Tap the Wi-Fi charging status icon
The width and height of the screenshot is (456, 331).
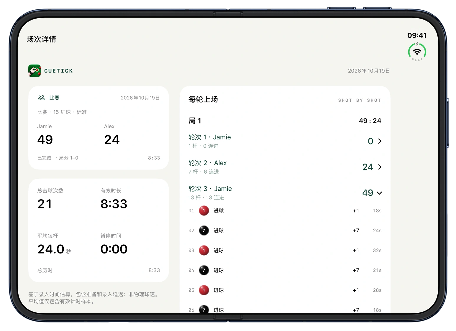(x=417, y=52)
